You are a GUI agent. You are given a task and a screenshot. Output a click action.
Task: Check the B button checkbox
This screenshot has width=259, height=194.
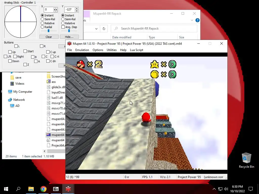pyautogui.click(x=33, y=57)
